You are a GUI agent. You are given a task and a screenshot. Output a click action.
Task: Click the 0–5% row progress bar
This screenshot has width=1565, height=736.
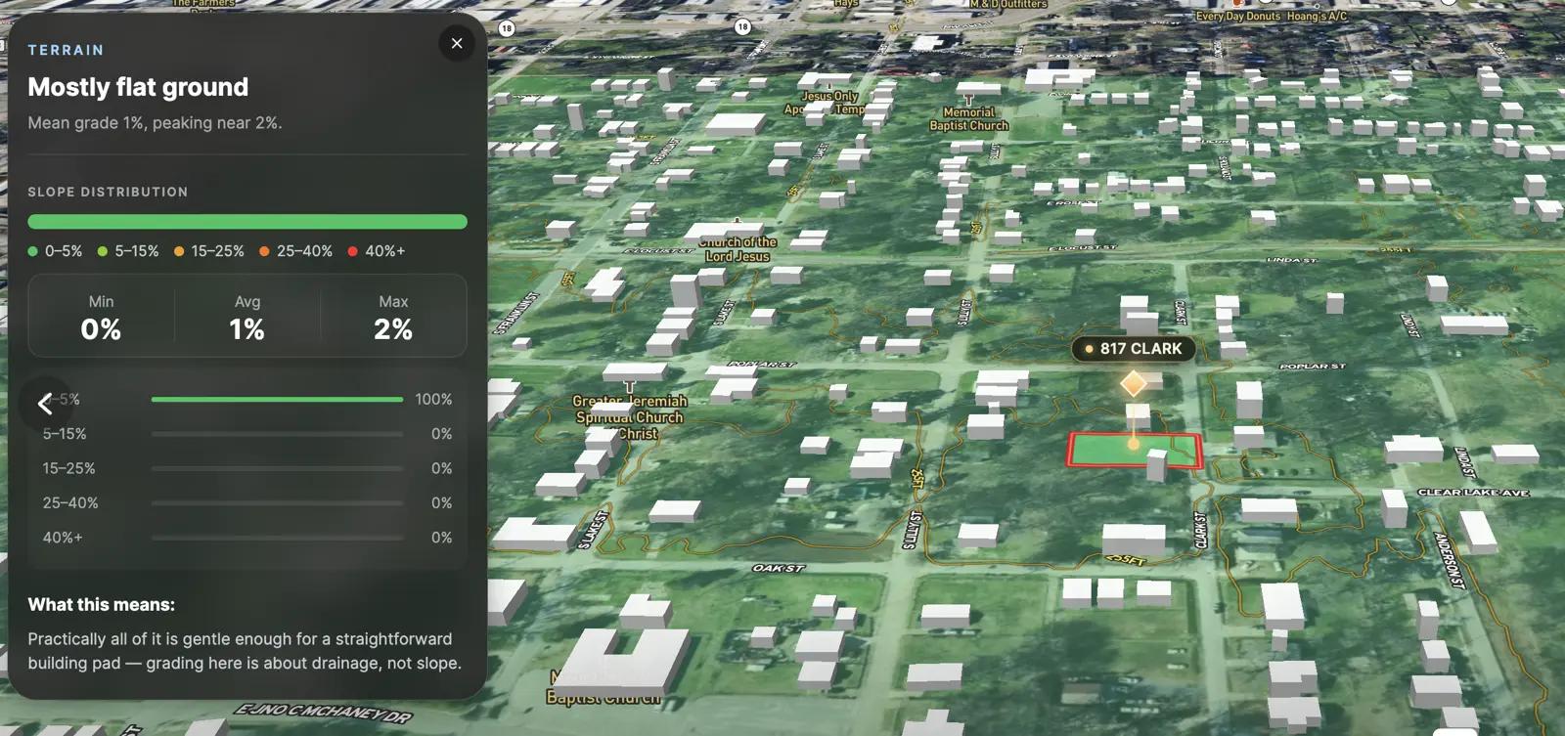click(277, 399)
